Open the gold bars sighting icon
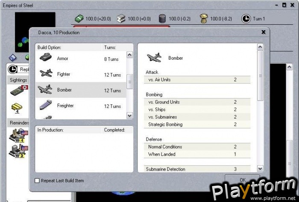The width and height of the screenshot is (299, 202). [17, 108]
